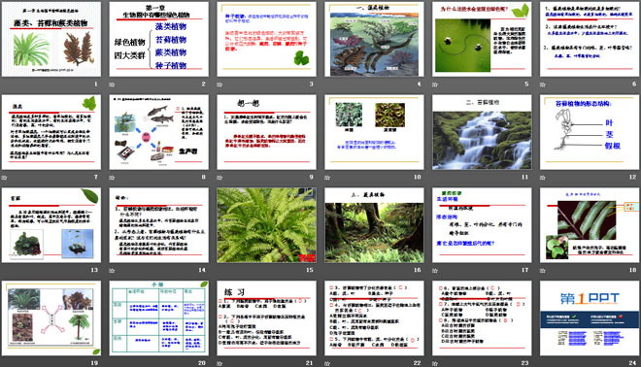Click animation star icon under slide 7
Screen dimensions: 641x367
tap(5, 178)
